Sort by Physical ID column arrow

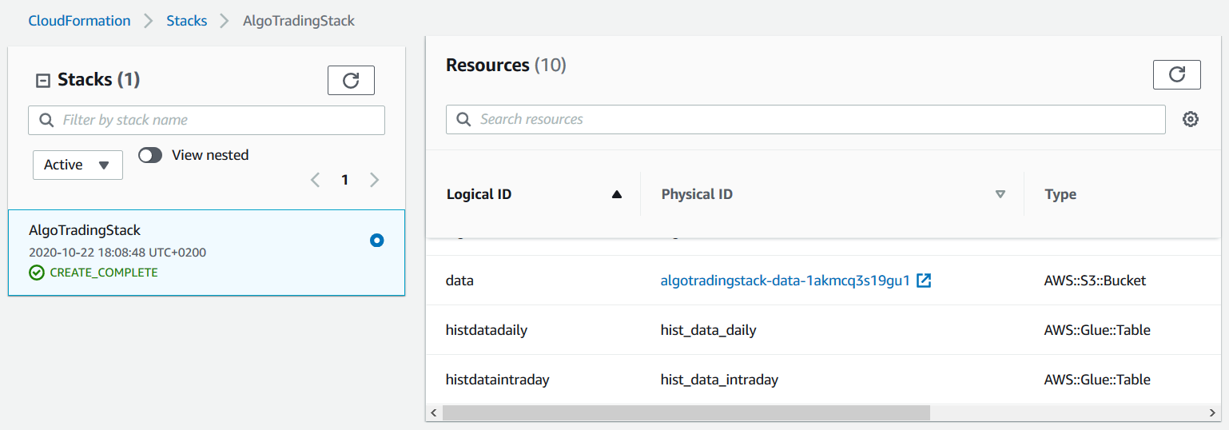tap(1000, 194)
